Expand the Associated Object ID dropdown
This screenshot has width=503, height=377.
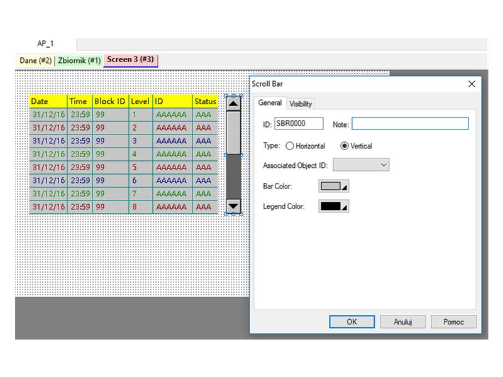pos(361,165)
